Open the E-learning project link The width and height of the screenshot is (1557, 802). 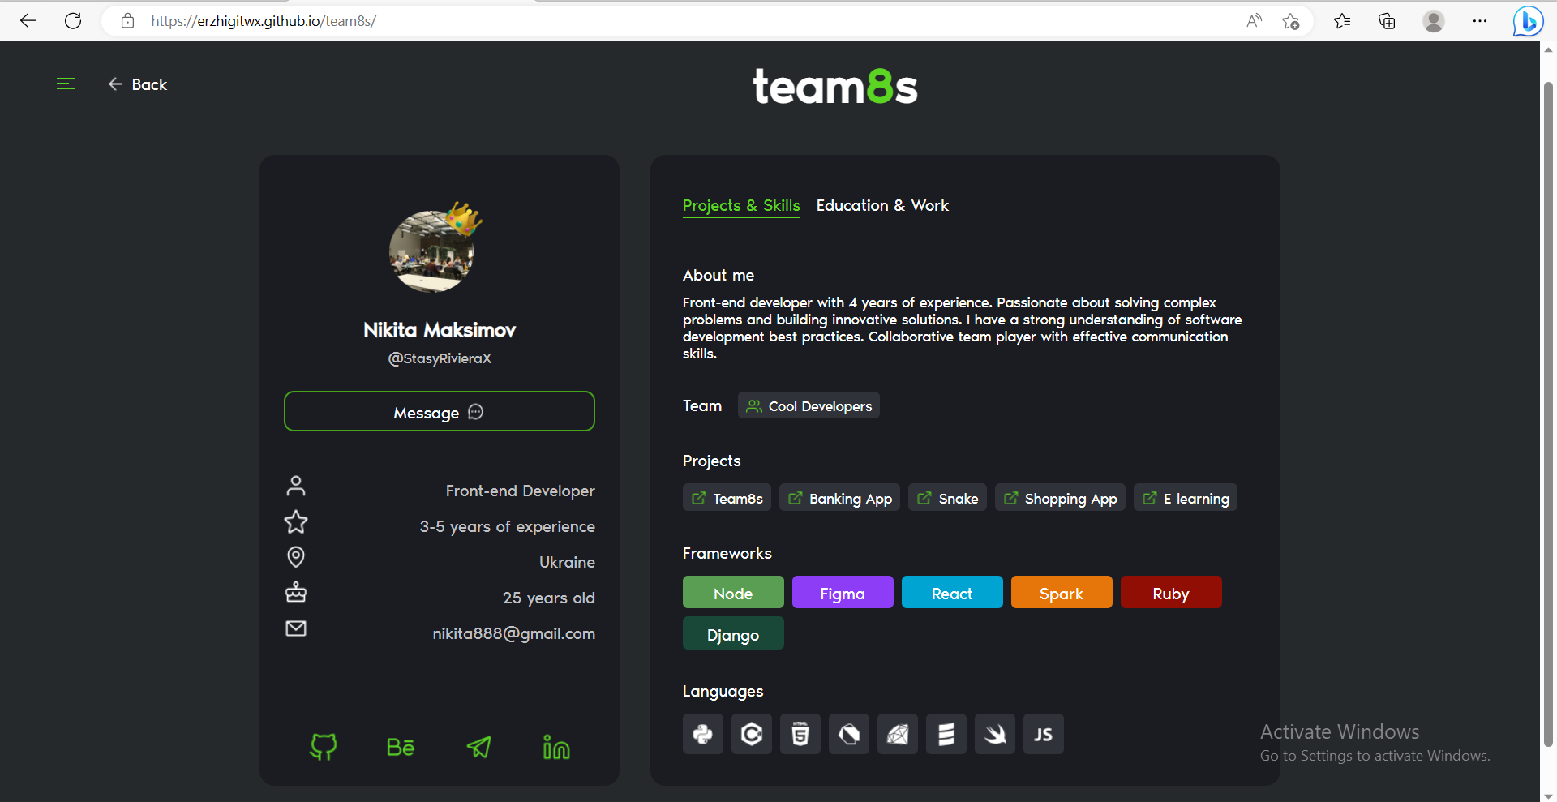click(1186, 498)
